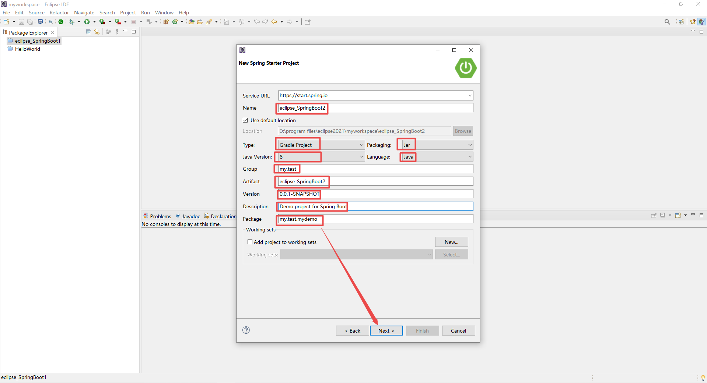Open Package Explorer view menu dots
707x383 pixels.
[x=117, y=32]
